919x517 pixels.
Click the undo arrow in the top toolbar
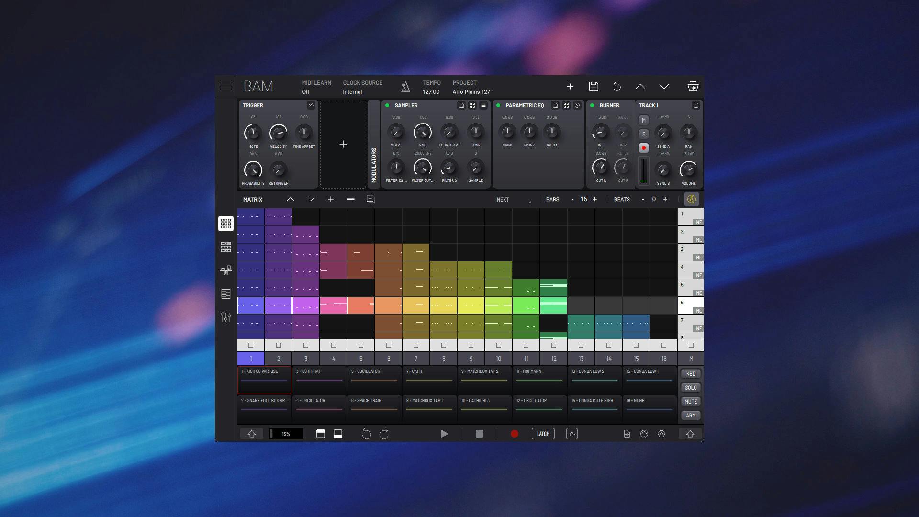pos(617,87)
